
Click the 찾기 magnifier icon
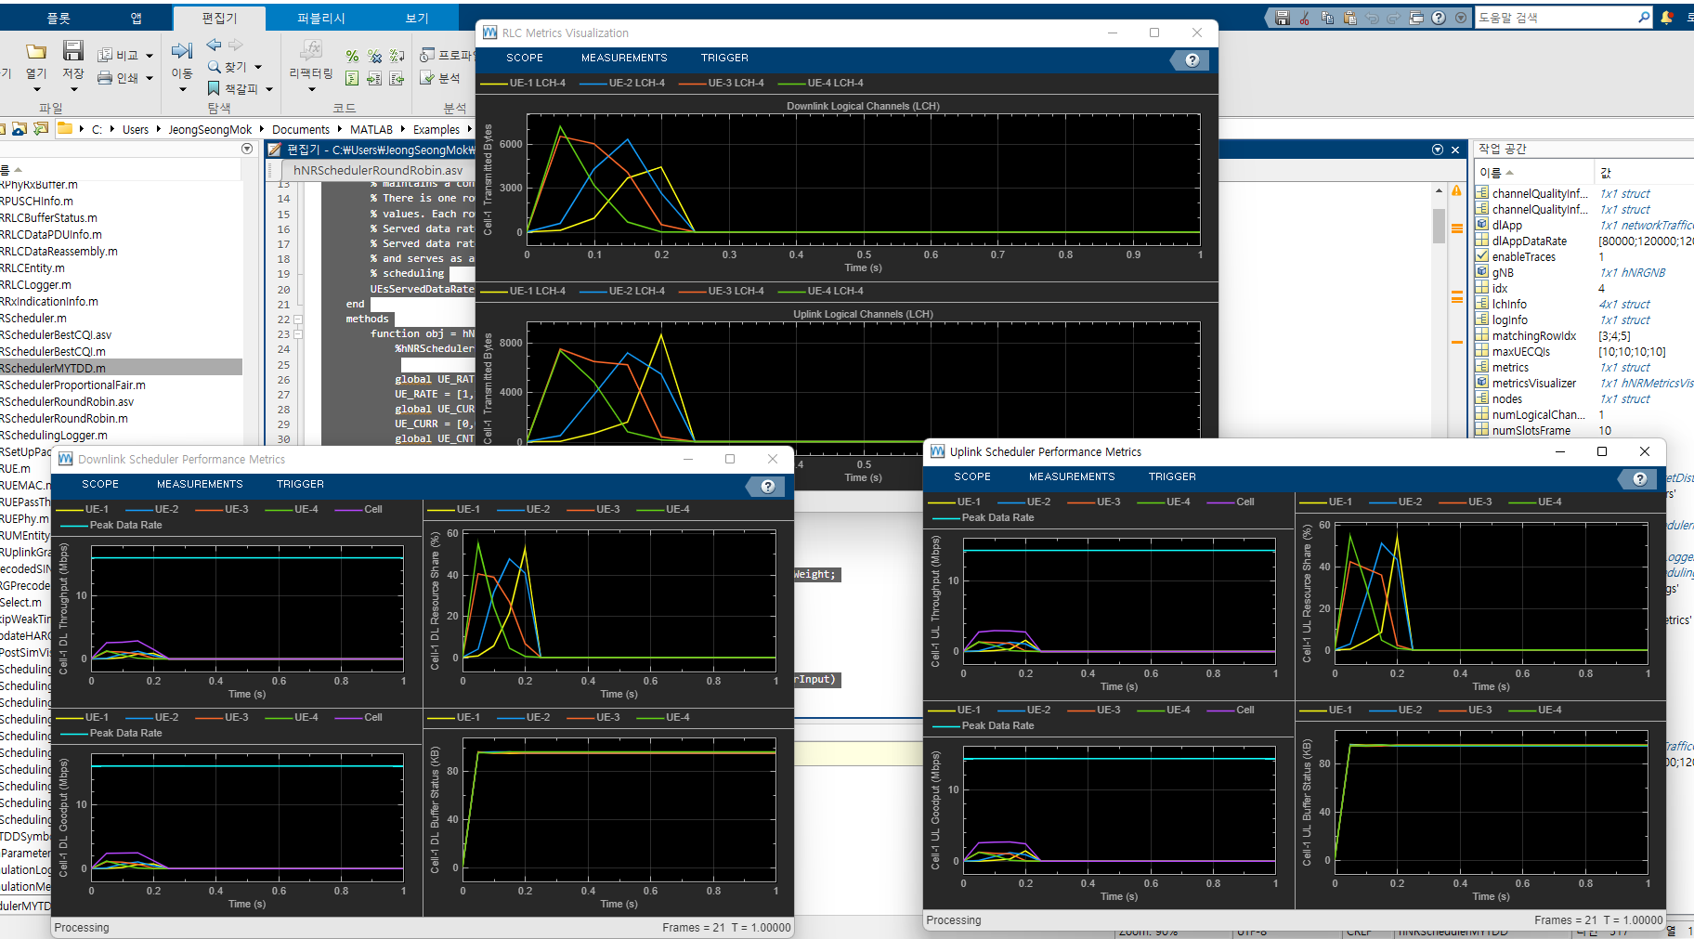(215, 66)
